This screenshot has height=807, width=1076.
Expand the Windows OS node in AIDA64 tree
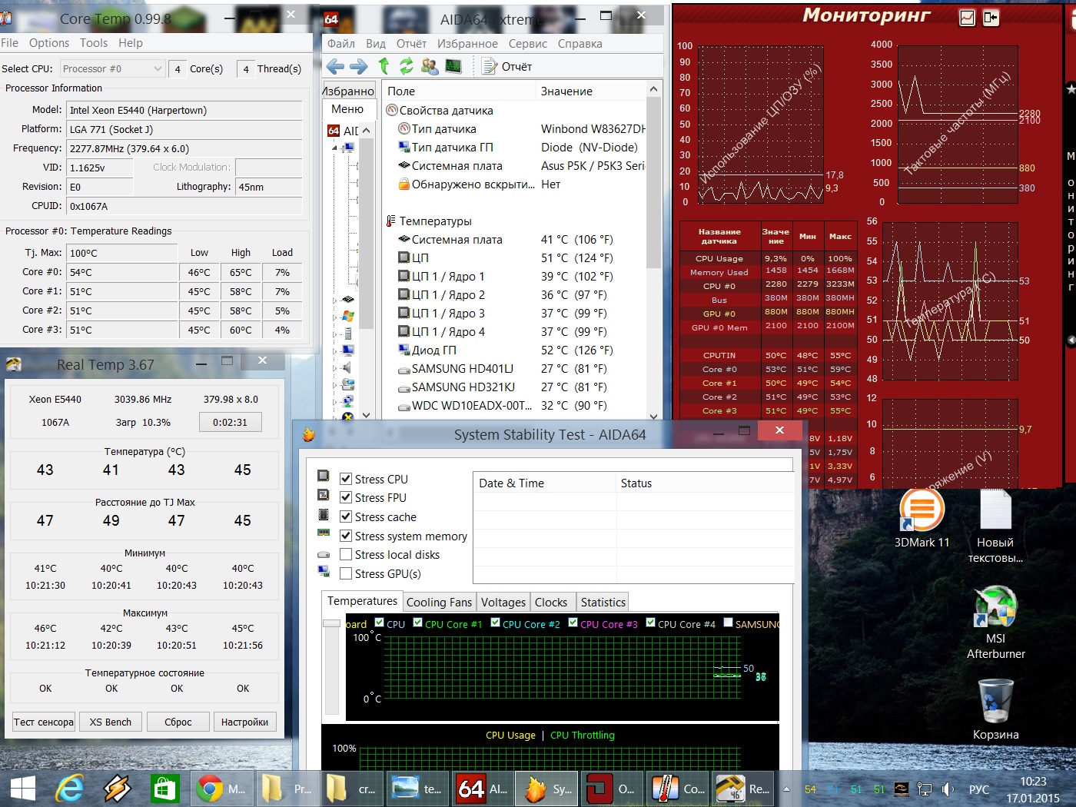click(x=334, y=317)
